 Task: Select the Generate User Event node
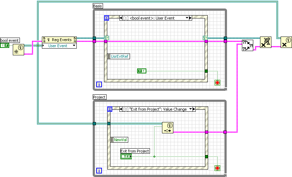coord(168,128)
